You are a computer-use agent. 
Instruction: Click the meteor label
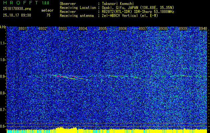pos(47,10)
